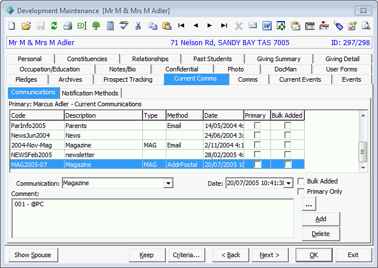Open the Prospect Tracking tab
This screenshot has width=378, height=268.
(x=128, y=79)
